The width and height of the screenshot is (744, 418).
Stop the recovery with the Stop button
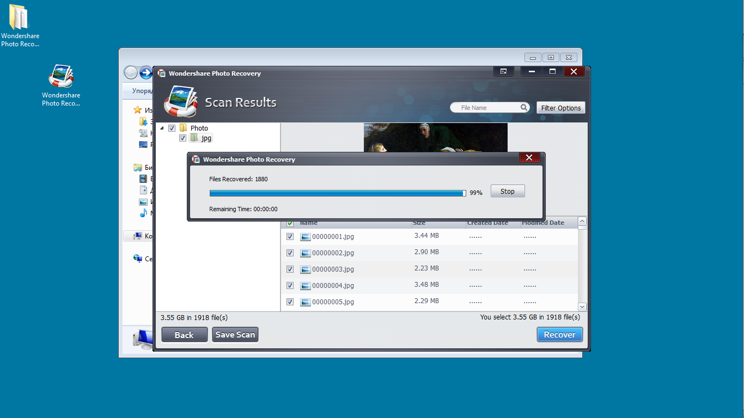(x=508, y=191)
